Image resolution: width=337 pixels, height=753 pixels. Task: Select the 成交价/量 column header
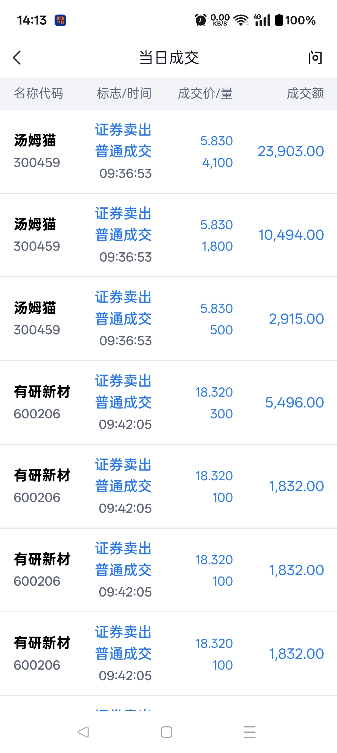click(x=205, y=93)
